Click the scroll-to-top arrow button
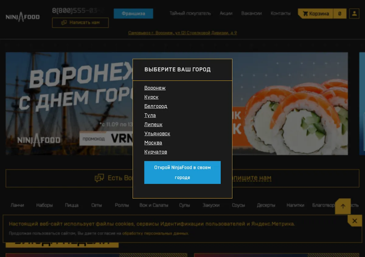Viewport: 365px width, 257px height. coord(343,206)
